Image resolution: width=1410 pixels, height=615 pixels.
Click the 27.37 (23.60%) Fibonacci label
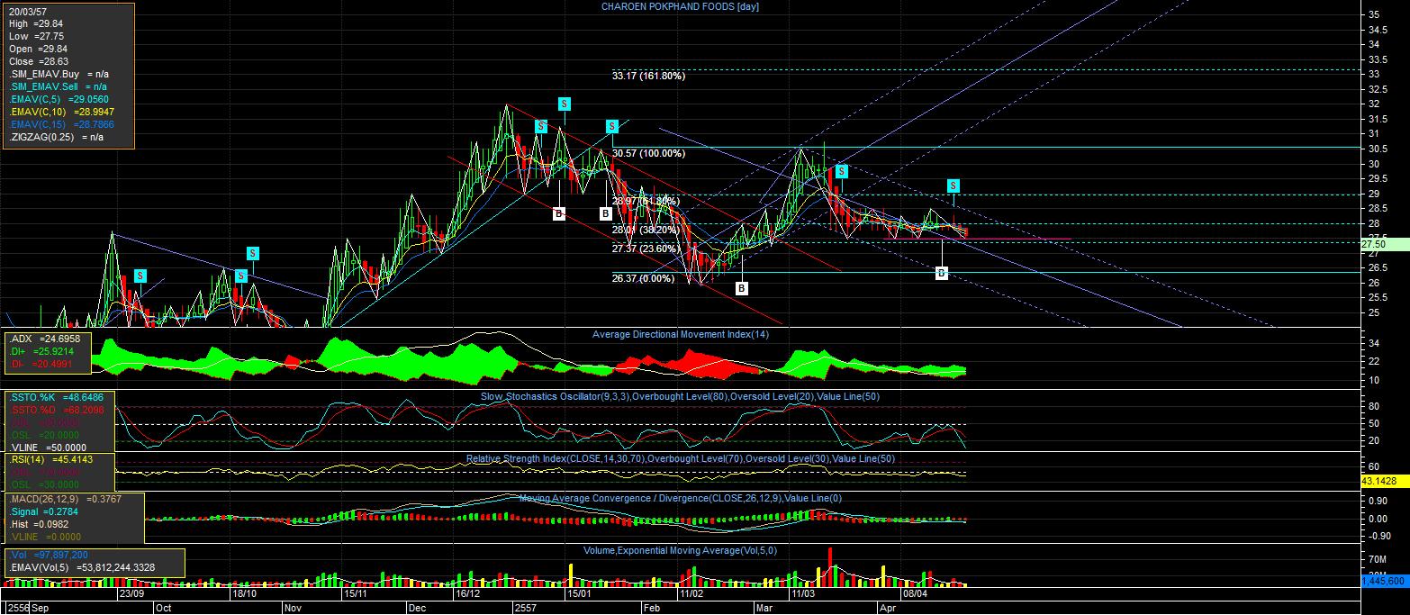[646, 249]
